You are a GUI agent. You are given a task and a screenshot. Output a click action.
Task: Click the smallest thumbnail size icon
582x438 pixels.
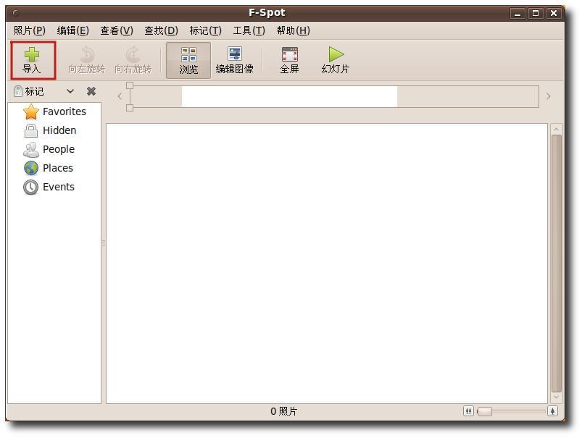(468, 411)
